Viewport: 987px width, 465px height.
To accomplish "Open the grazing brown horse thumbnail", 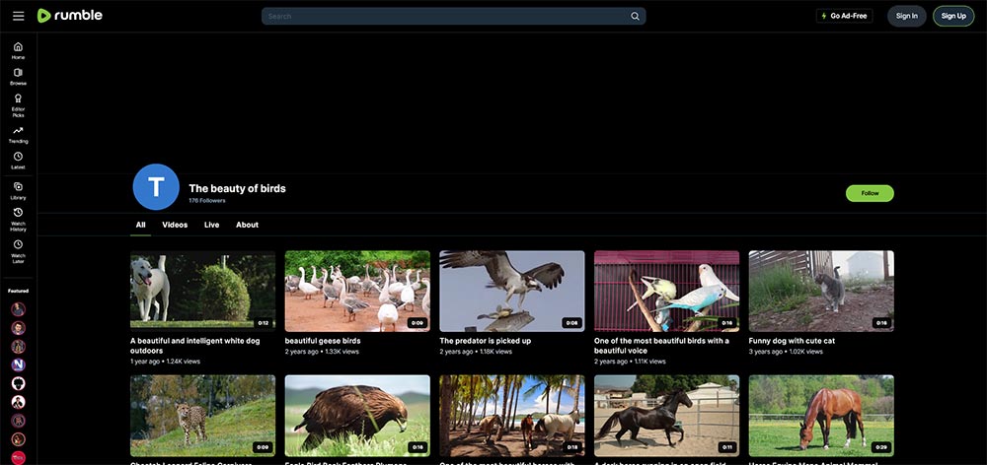I will [x=821, y=416].
